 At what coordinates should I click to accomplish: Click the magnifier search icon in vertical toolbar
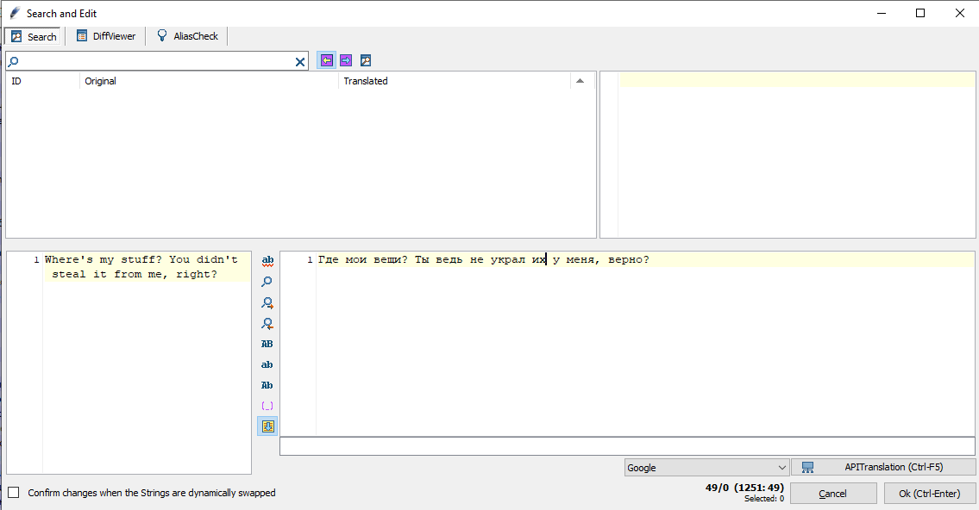(x=267, y=282)
